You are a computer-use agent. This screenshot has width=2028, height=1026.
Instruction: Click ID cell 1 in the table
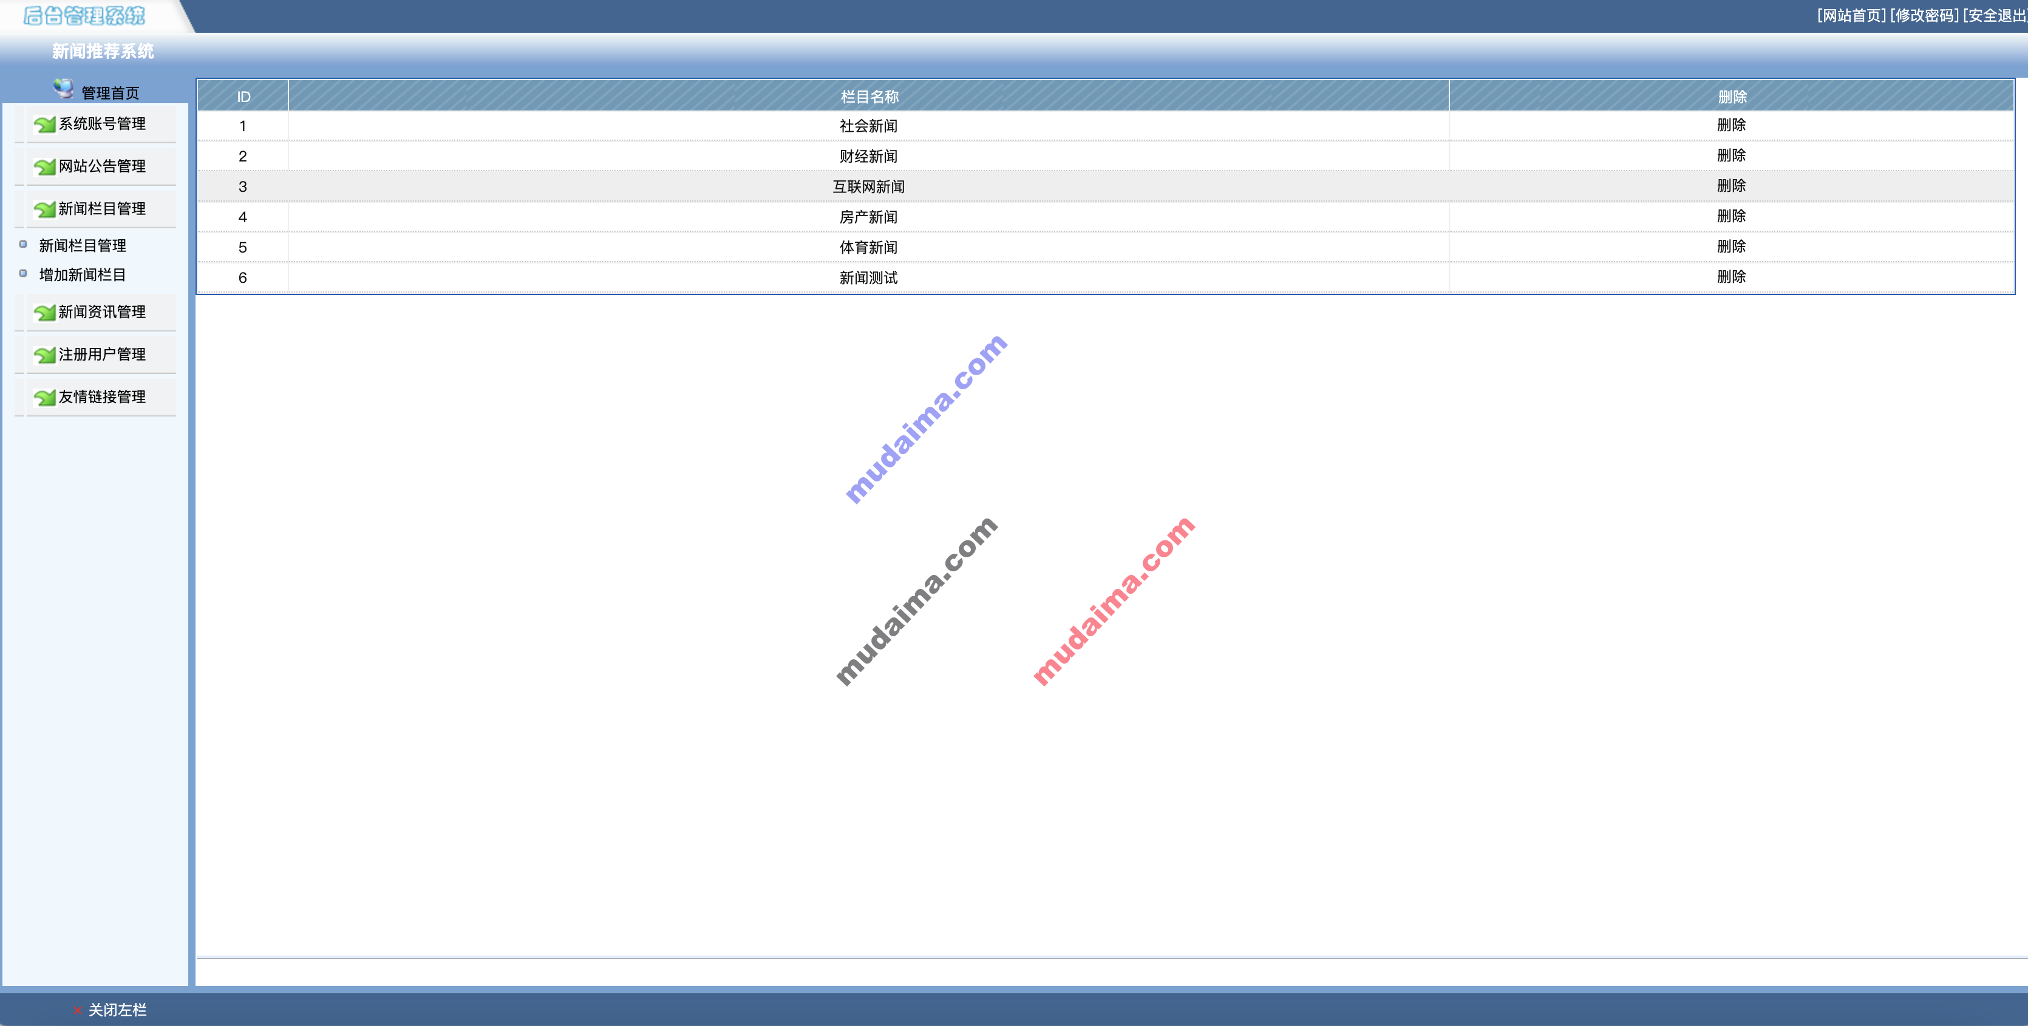pyautogui.click(x=242, y=126)
